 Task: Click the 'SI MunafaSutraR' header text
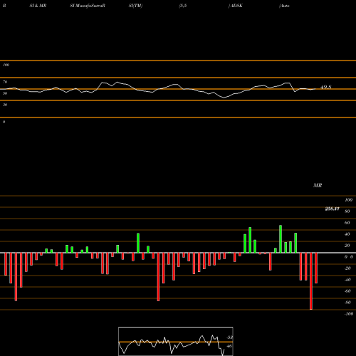point(88,6)
